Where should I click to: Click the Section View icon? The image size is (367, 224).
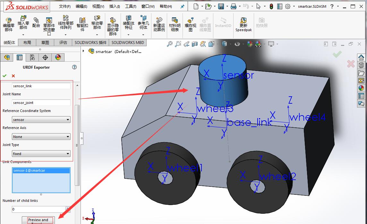[x=194, y=44]
